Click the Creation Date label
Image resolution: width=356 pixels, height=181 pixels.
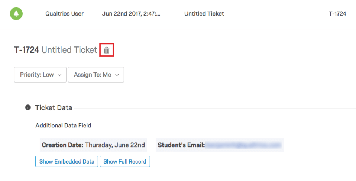click(62, 145)
